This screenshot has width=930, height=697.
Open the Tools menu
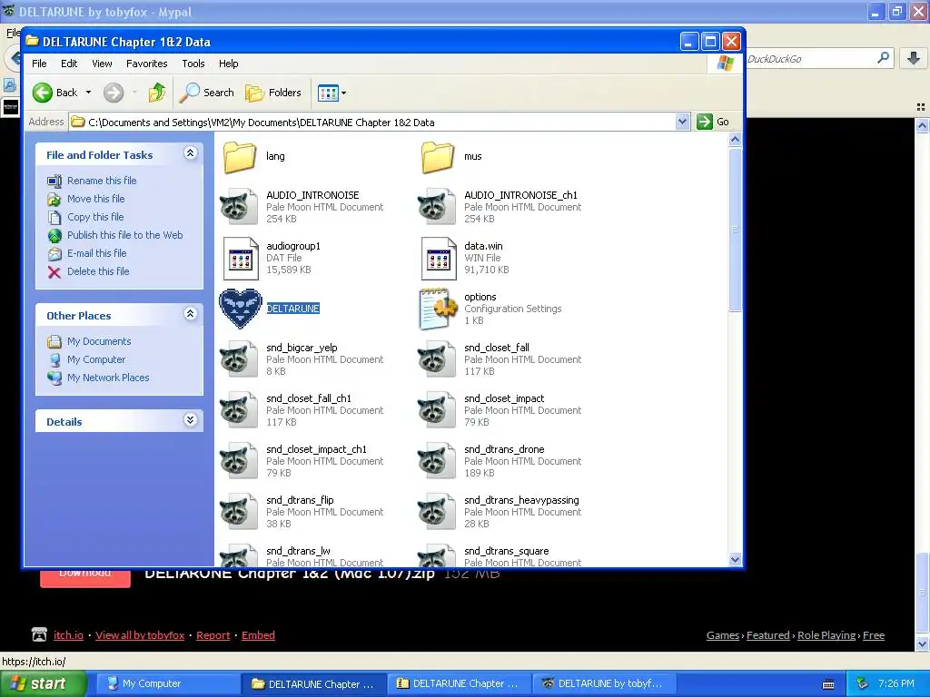tap(193, 64)
